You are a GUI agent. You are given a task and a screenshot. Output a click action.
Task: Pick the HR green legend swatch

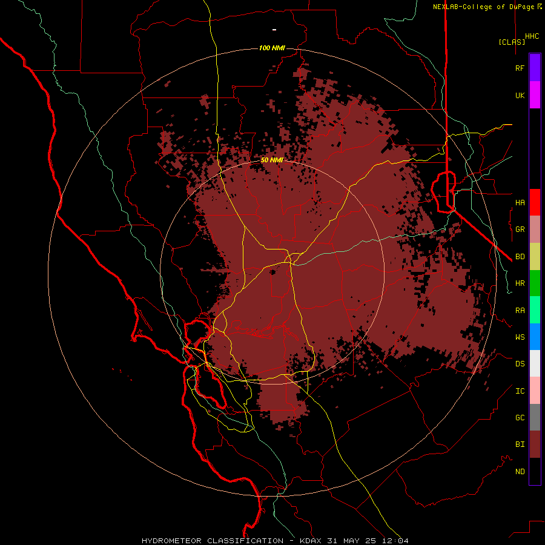tap(535, 283)
